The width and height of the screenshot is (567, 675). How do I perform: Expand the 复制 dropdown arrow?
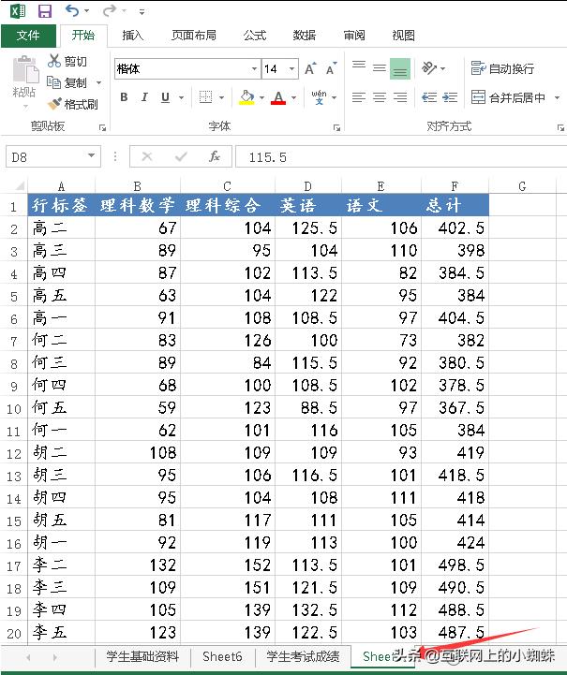99,82
